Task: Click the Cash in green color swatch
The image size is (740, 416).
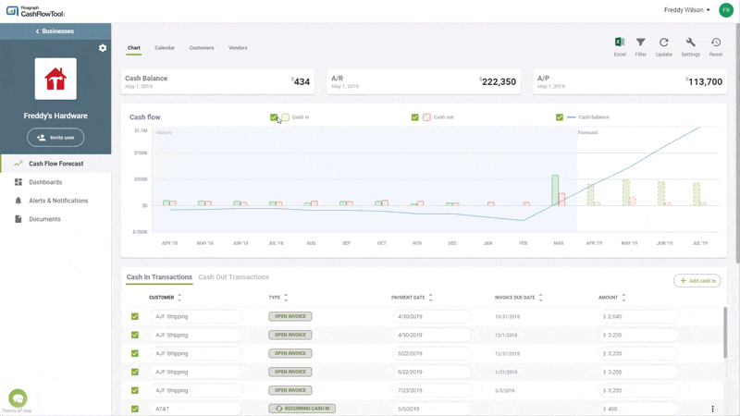Action: click(285, 117)
